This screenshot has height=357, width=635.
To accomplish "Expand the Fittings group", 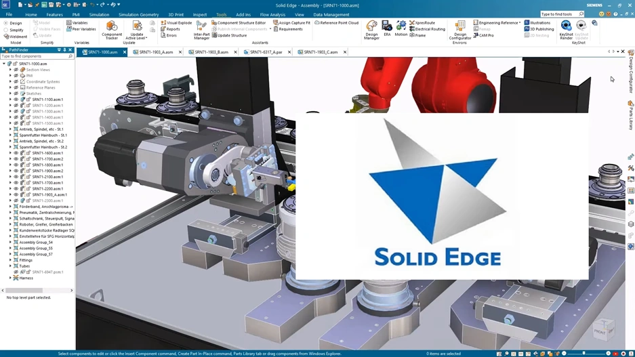I will click(x=11, y=260).
